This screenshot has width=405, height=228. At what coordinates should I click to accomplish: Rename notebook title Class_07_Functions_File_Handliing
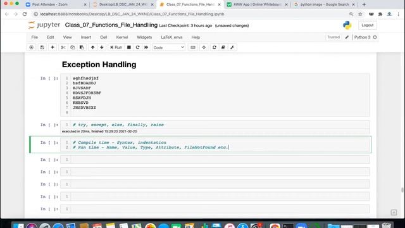coord(111,25)
